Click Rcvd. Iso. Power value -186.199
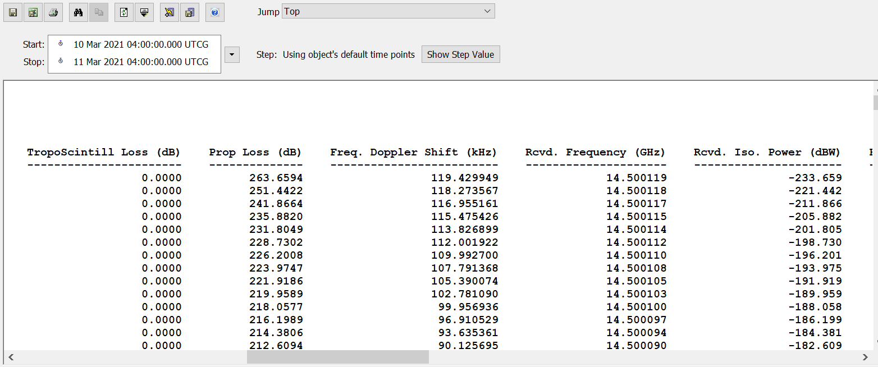The image size is (878, 367). [x=815, y=320]
